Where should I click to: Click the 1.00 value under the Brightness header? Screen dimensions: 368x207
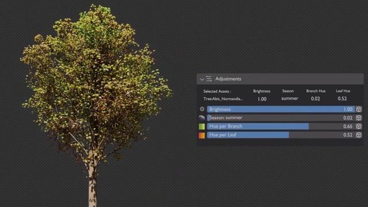click(262, 99)
